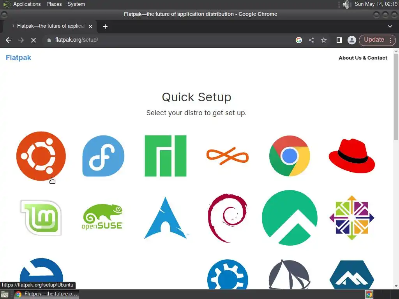
Task: Choose the Arch Linux logo
Action: (x=166, y=218)
